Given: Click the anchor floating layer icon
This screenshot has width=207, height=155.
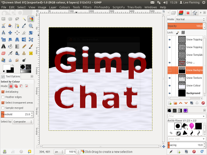Looking at the screenshot, I should [x=197, y=103].
